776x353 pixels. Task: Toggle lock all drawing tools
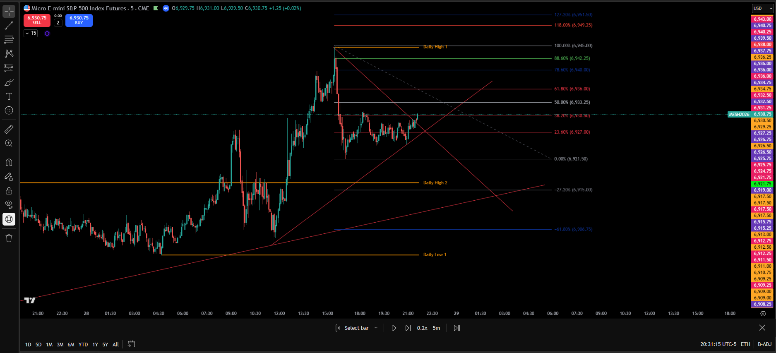pyautogui.click(x=9, y=191)
